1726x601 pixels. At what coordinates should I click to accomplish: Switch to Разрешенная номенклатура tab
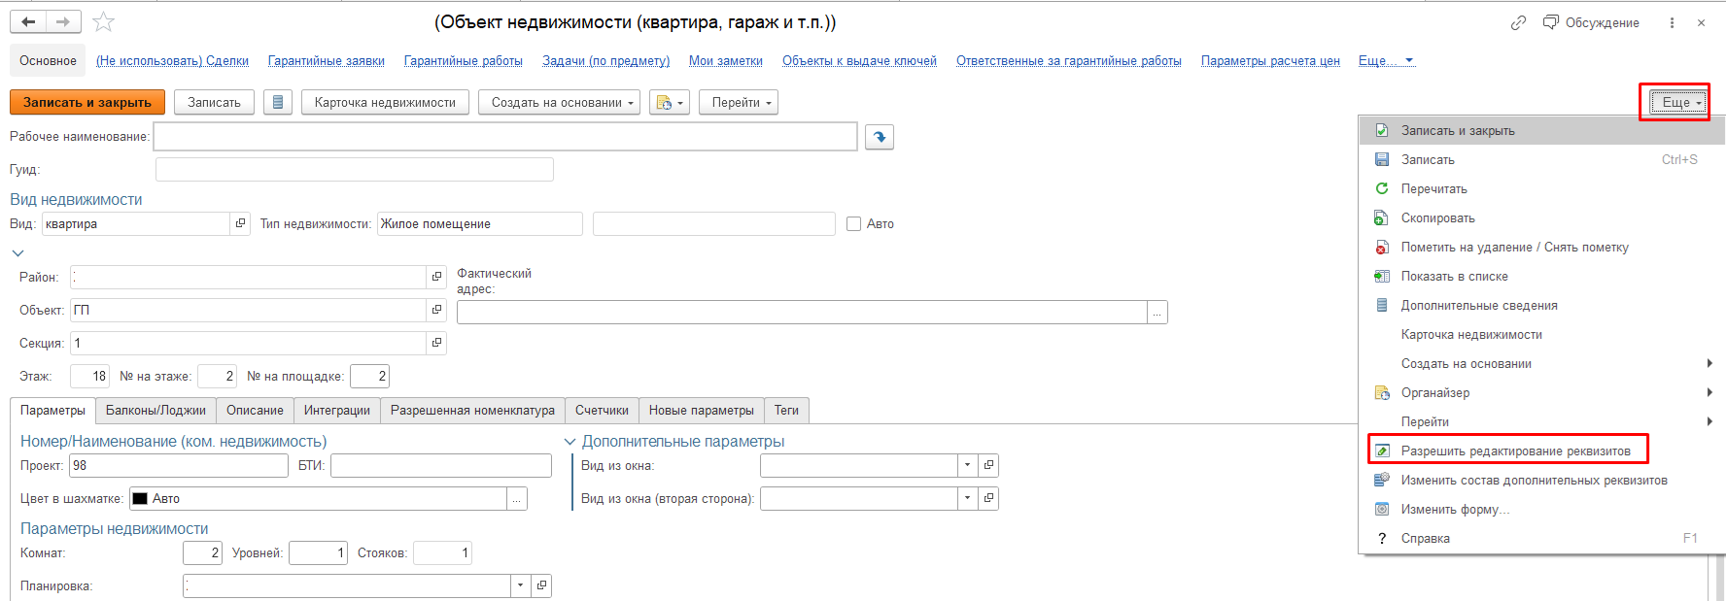(x=472, y=410)
